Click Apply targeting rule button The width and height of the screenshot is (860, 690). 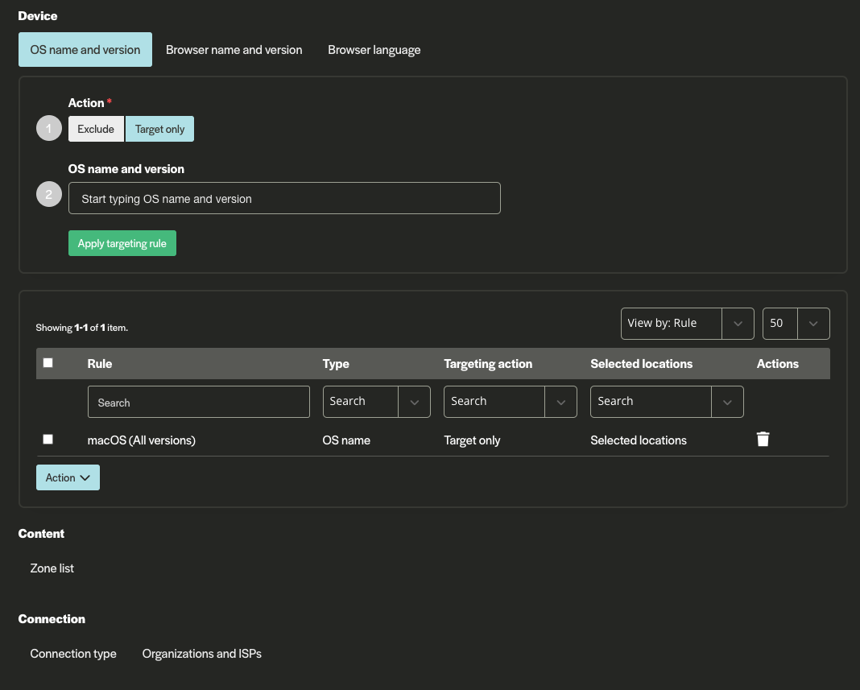[x=122, y=244]
